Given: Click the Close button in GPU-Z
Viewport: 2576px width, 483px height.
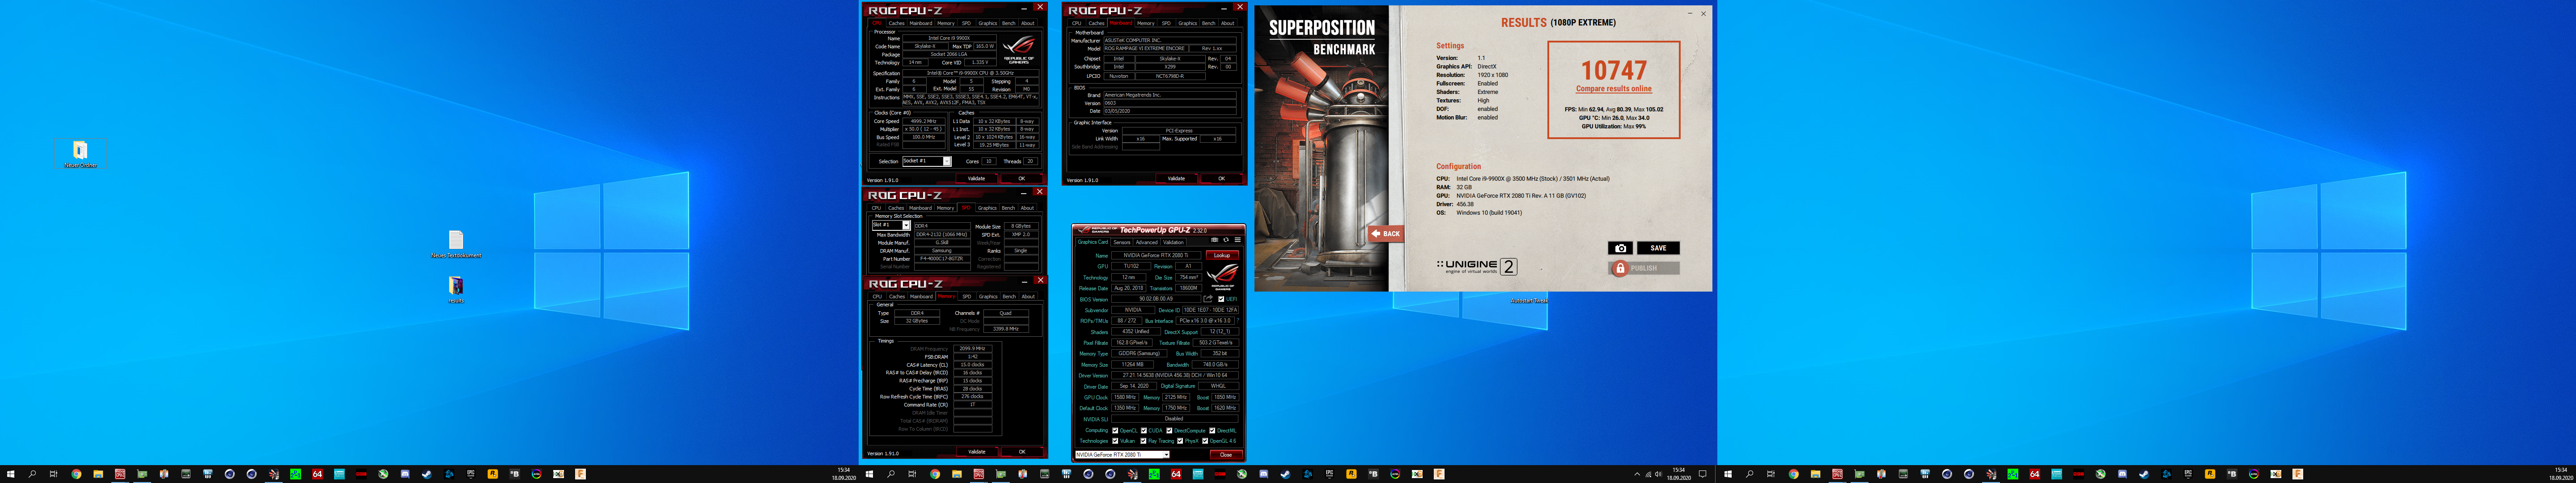Looking at the screenshot, I should (1226, 455).
